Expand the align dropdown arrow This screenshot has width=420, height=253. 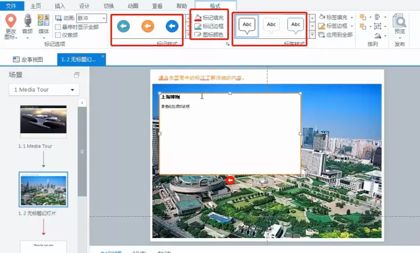click(385, 18)
